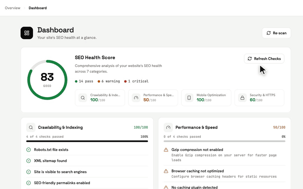This screenshot has width=303, height=189.
Task: Click the '1 critical' status label
Action: (x=136, y=81)
